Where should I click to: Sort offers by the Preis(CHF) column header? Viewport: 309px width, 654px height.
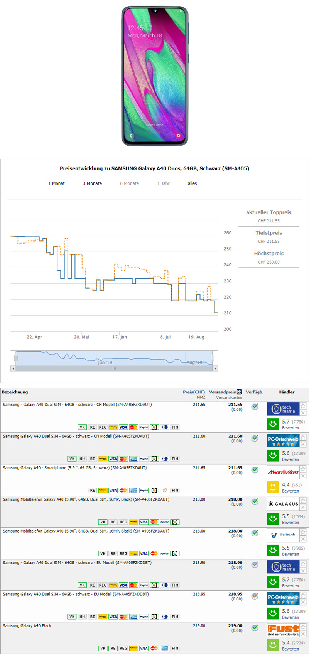(194, 392)
